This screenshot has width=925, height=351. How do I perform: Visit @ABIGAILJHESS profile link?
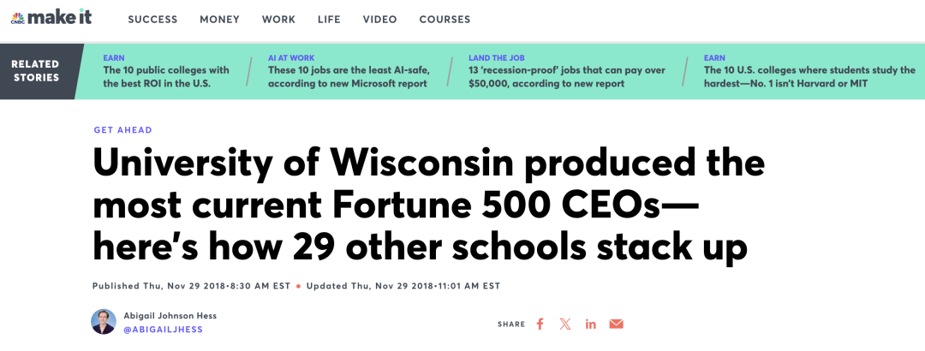(163, 330)
